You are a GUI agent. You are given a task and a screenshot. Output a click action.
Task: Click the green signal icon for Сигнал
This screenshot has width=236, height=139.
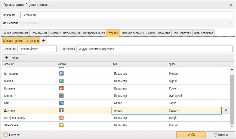coord(61,81)
